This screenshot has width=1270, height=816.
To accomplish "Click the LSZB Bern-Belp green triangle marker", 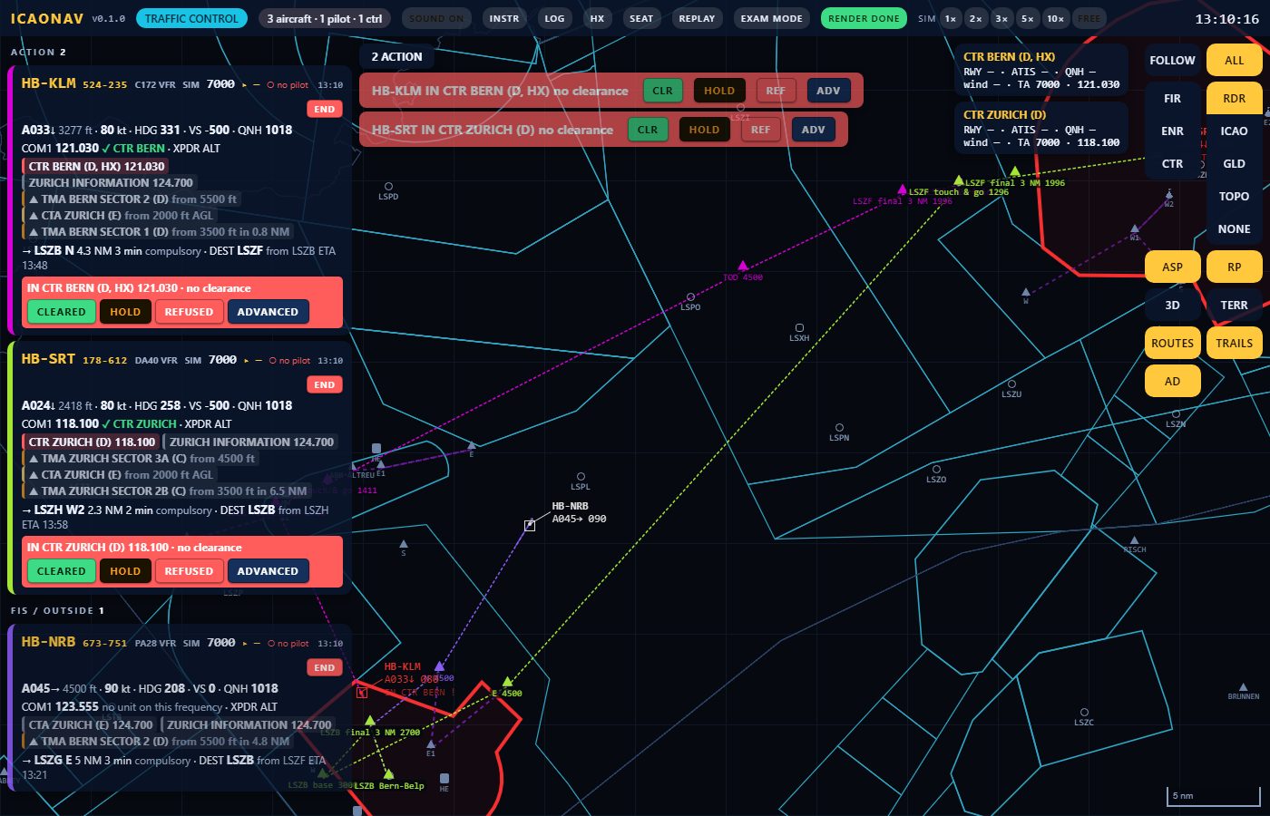I will pos(388,774).
